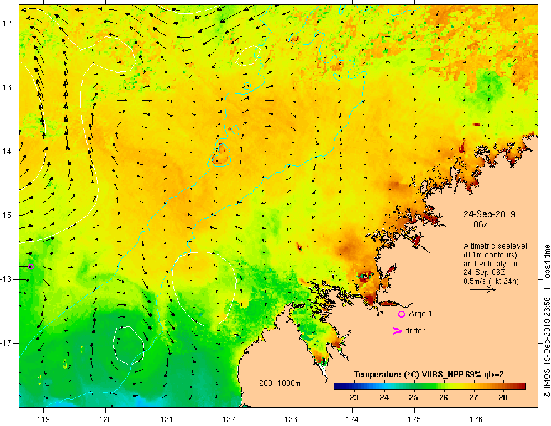Click the longitude axis label '121'
Image resolution: width=551 pixels, height=426 pixels.
coord(167,419)
